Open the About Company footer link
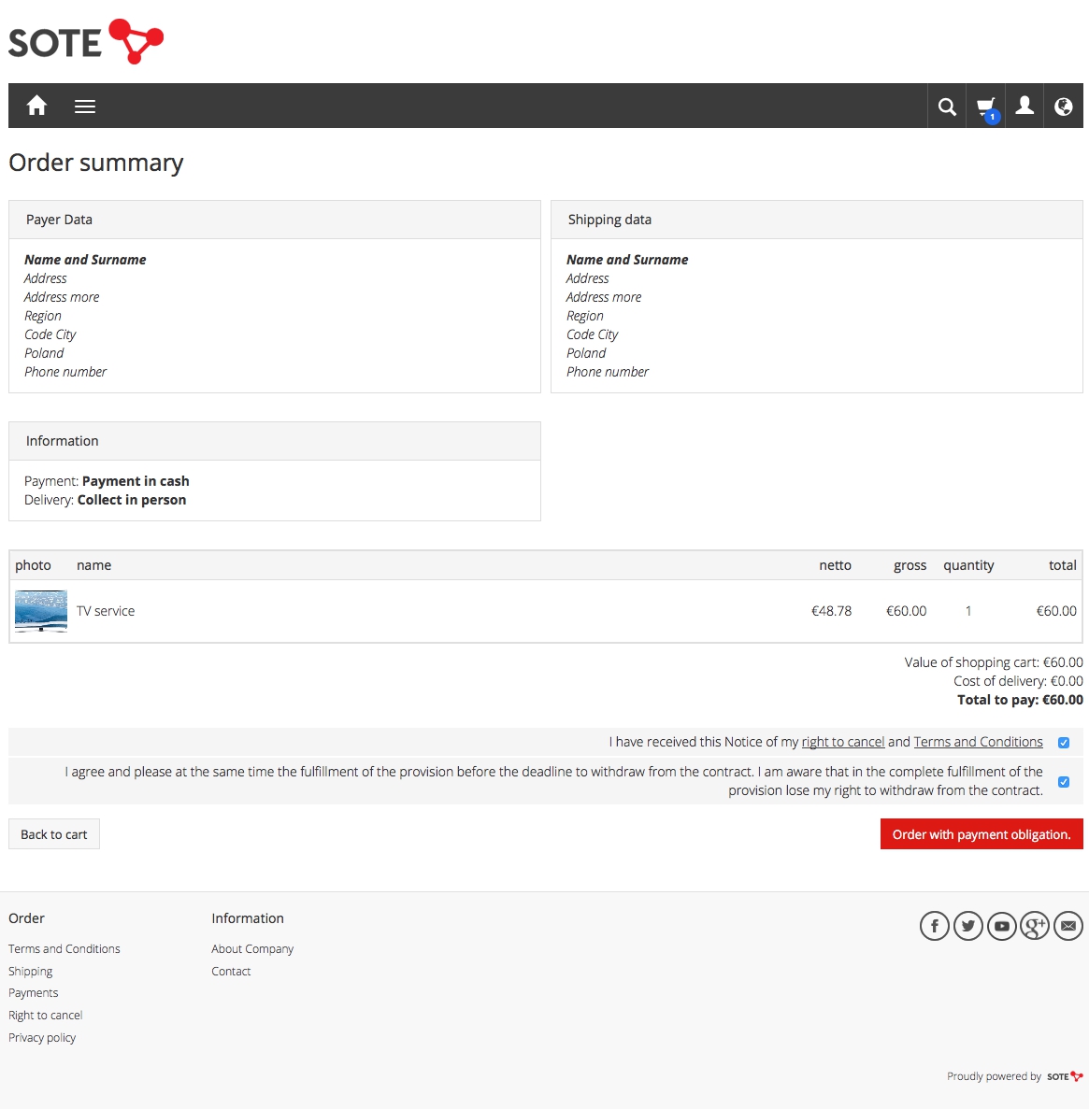This screenshot has width=1089, height=1109. click(x=251, y=948)
